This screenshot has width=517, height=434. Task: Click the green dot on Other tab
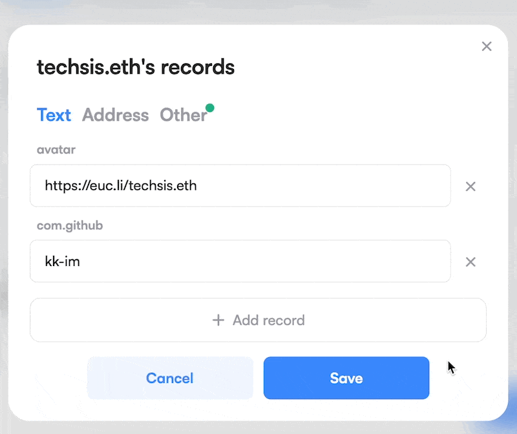coord(209,108)
